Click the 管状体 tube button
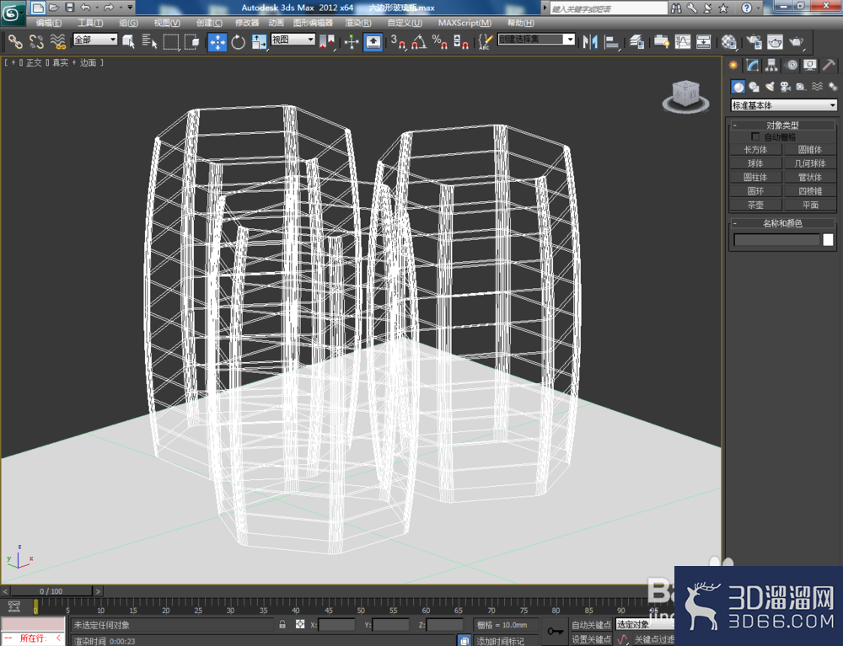843x646 pixels. coord(810,177)
